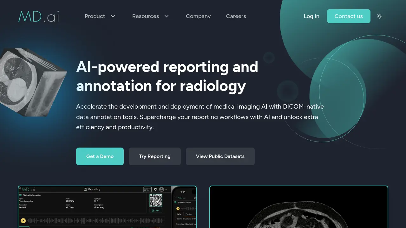Select the Preview tab in phone preview
406x228 pixels.
coord(189,214)
